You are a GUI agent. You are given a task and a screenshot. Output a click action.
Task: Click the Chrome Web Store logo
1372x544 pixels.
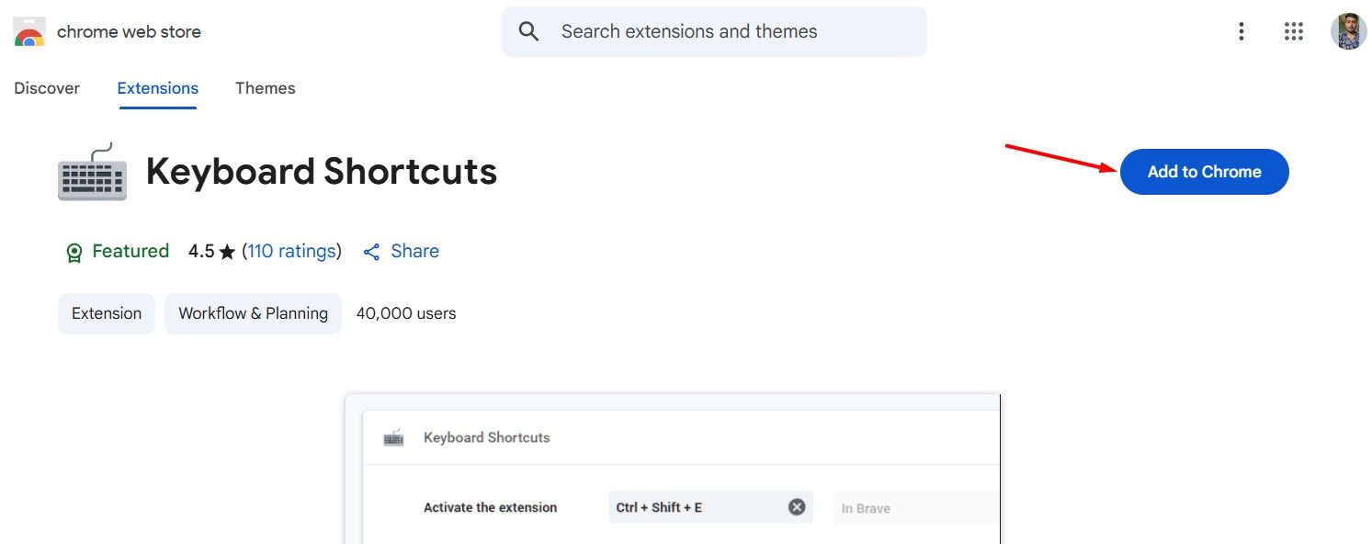pyautogui.click(x=29, y=32)
